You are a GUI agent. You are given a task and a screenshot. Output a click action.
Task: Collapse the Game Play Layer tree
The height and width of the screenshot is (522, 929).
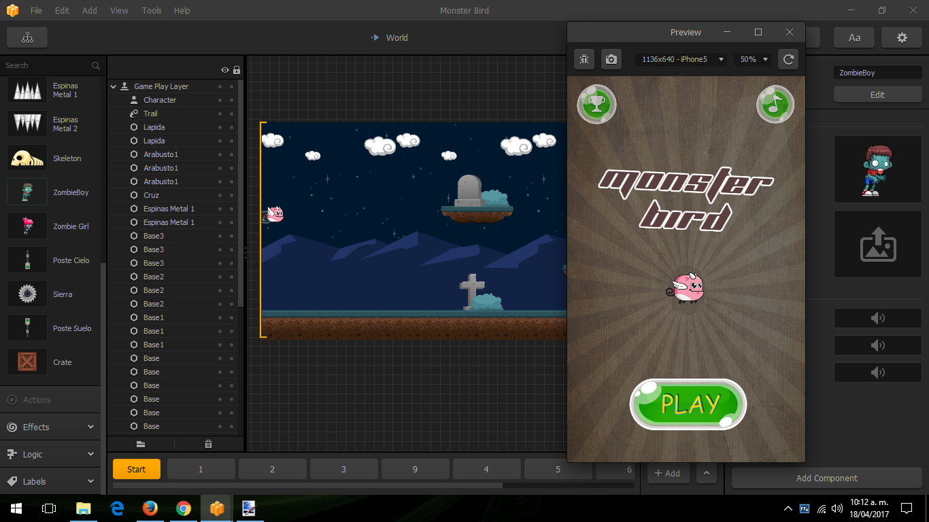tap(114, 86)
